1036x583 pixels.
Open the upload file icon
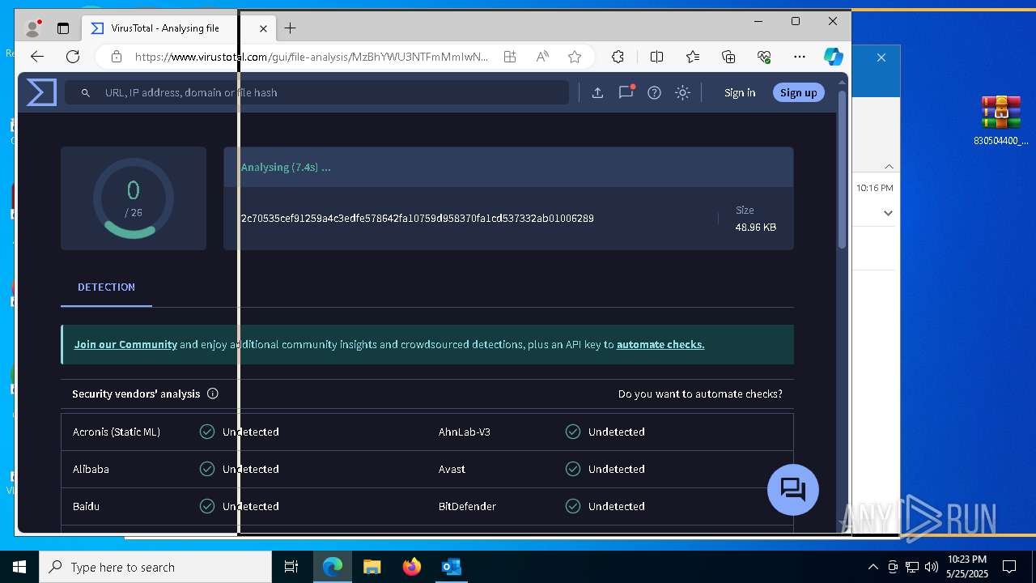[597, 92]
